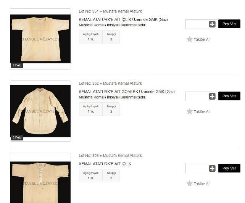This screenshot has width=245, height=203.
Task: Open Mustafa Kemal Atatürk category link in Lot 353
Action: pos(122,156)
